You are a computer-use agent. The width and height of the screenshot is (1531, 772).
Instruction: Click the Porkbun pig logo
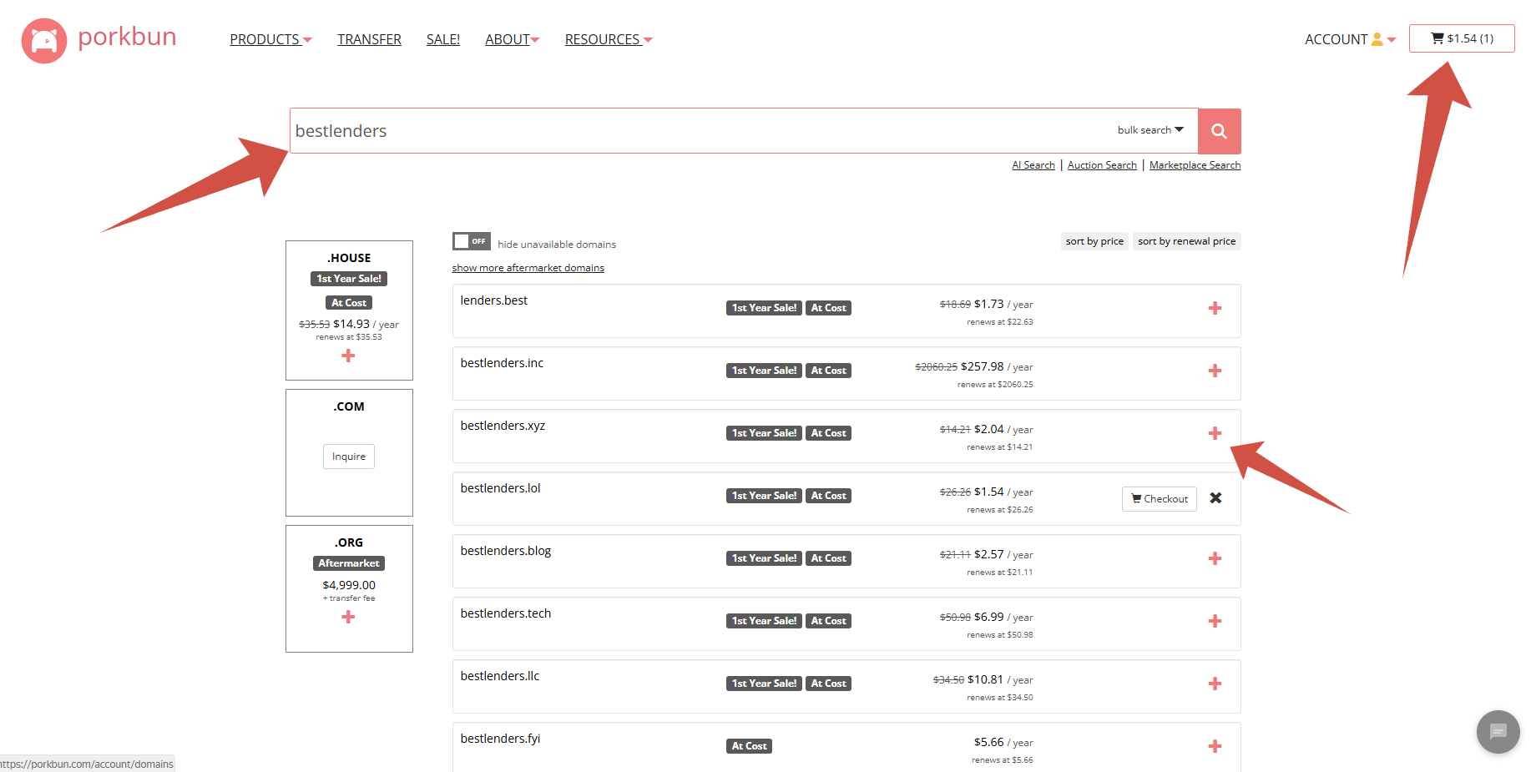[x=44, y=40]
